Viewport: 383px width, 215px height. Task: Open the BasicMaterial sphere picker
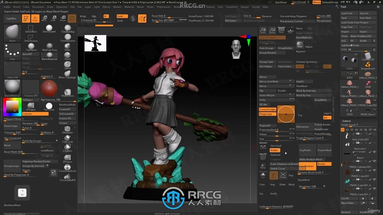[x=12, y=89]
